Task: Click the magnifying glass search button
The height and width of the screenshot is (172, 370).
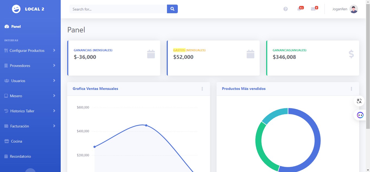Action: click(172, 9)
